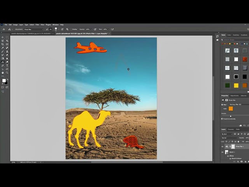
Task: Switch to the Swatches tab
Action: tap(236, 35)
